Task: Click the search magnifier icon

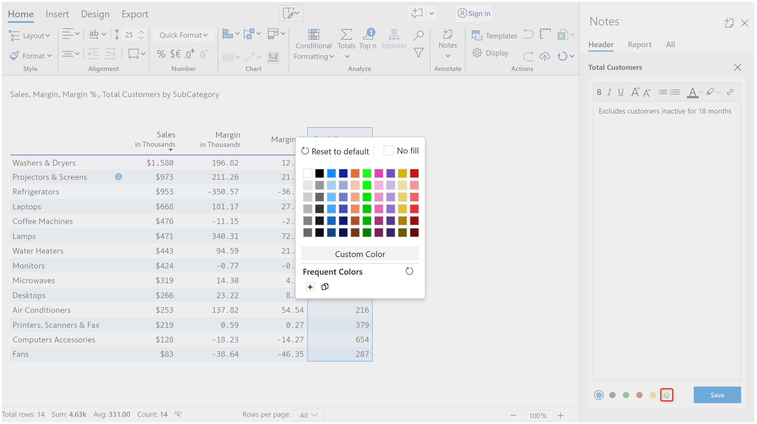Action: [x=418, y=35]
